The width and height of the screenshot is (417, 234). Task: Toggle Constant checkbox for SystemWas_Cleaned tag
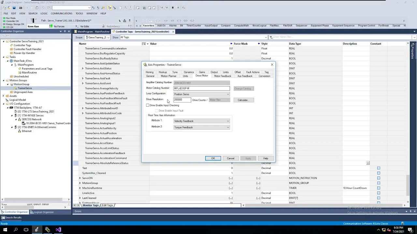click(x=379, y=173)
